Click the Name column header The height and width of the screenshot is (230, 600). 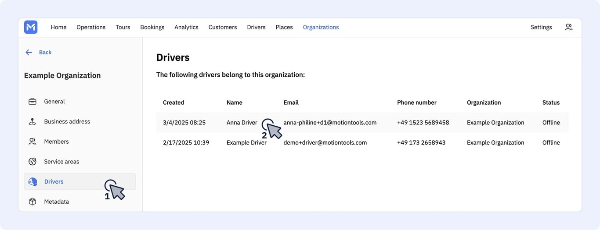(x=235, y=103)
